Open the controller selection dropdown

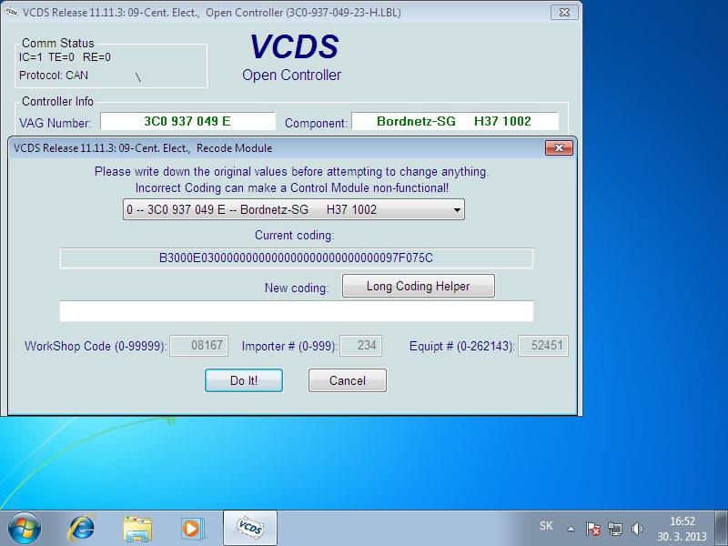293,209
